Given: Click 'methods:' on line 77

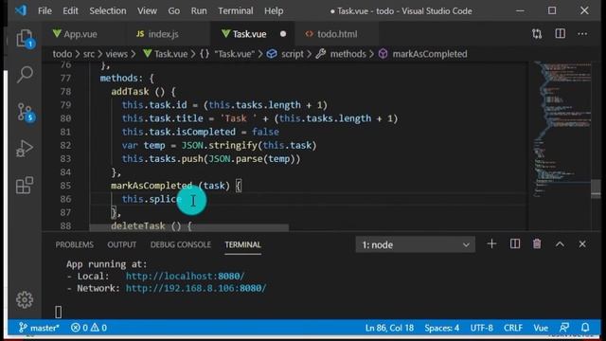Looking at the screenshot, I should point(121,78).
